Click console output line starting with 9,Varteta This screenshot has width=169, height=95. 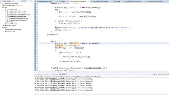(64, 90)
